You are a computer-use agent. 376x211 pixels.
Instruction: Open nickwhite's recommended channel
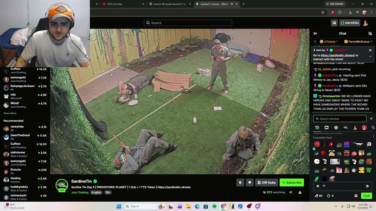[x=25, y=128]
